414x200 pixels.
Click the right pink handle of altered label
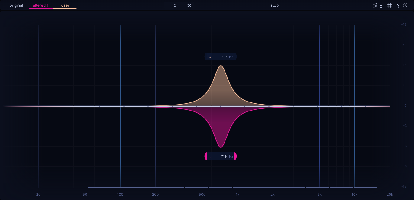235,156
